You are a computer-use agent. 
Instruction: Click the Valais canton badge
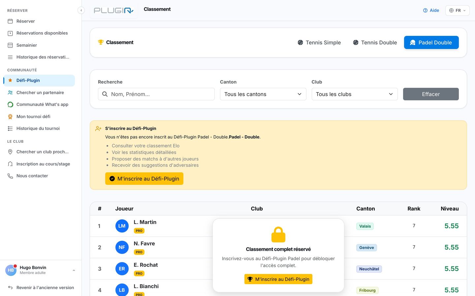(x=365, y=226)
